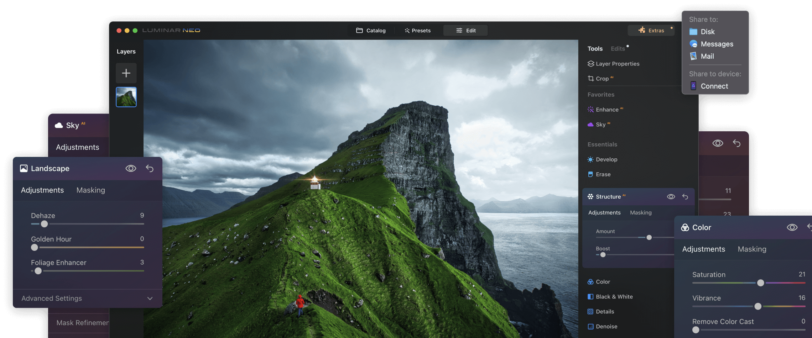The width and height of the screenshot is (812, 338).
Task: Open the Black & White tool icon
Action: click(590, 297)
